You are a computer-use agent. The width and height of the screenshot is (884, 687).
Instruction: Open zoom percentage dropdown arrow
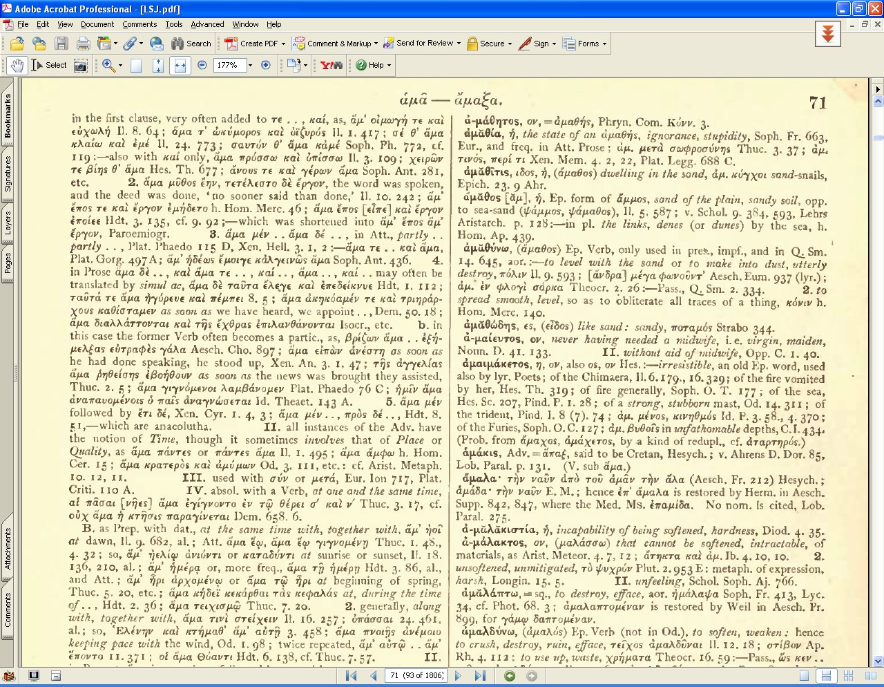(x=249, y=65)
